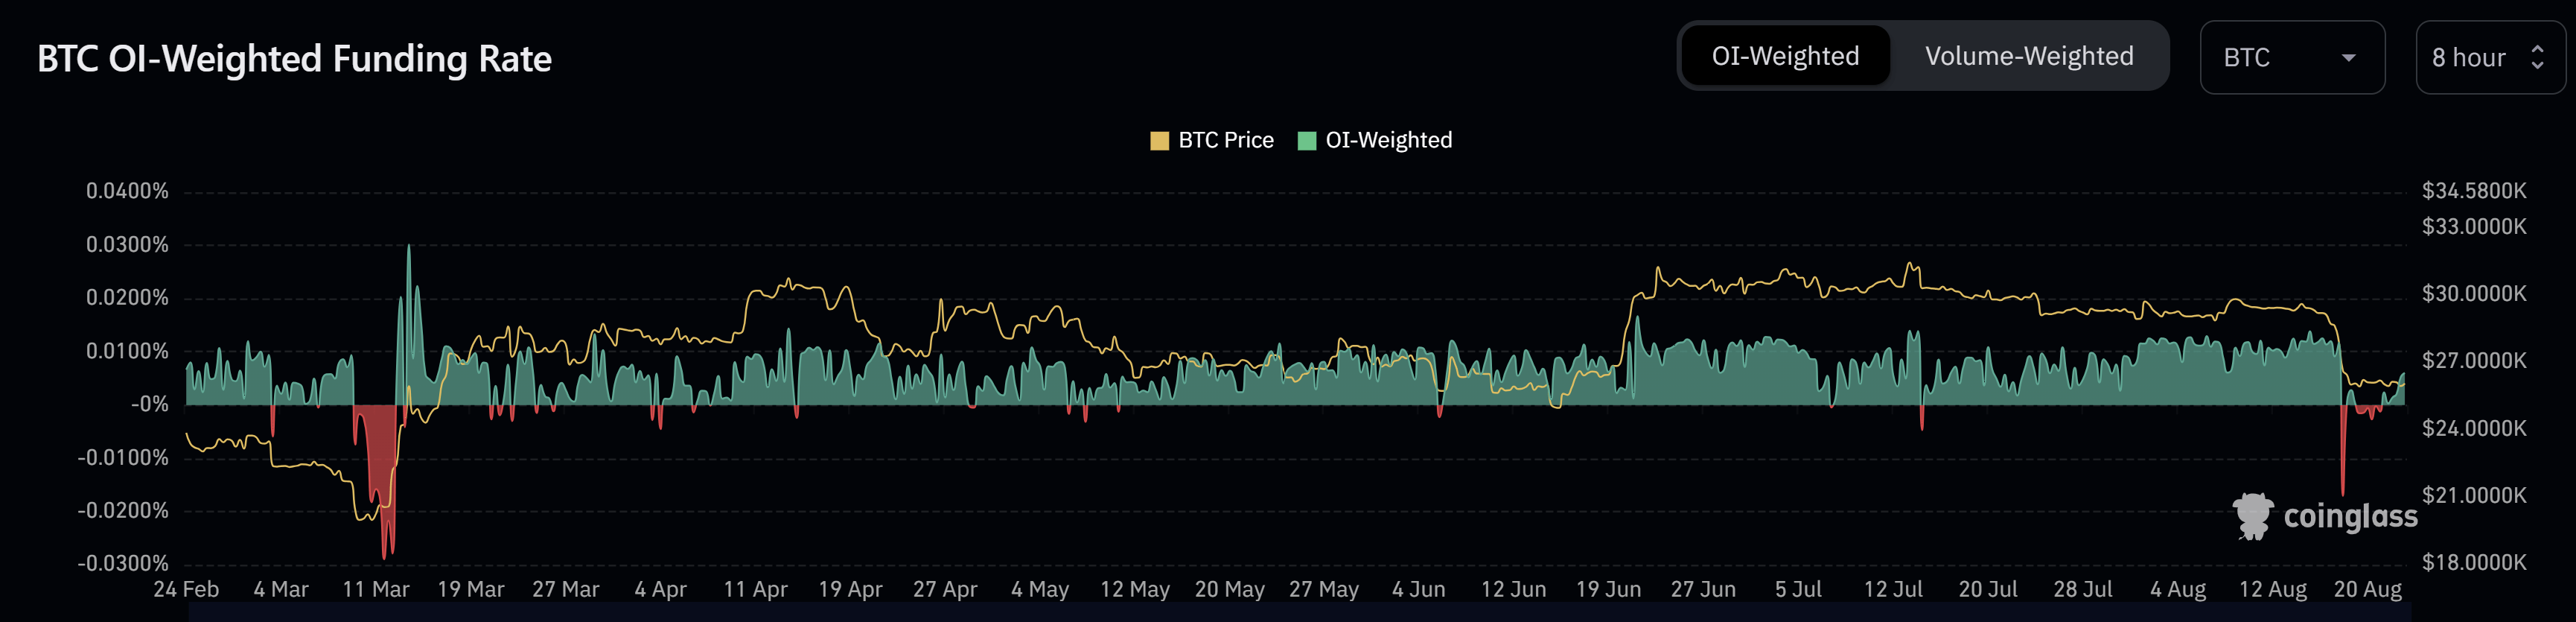
Task: Hide OI-Weighted series via legend label
Action: tap(1388, 141)
